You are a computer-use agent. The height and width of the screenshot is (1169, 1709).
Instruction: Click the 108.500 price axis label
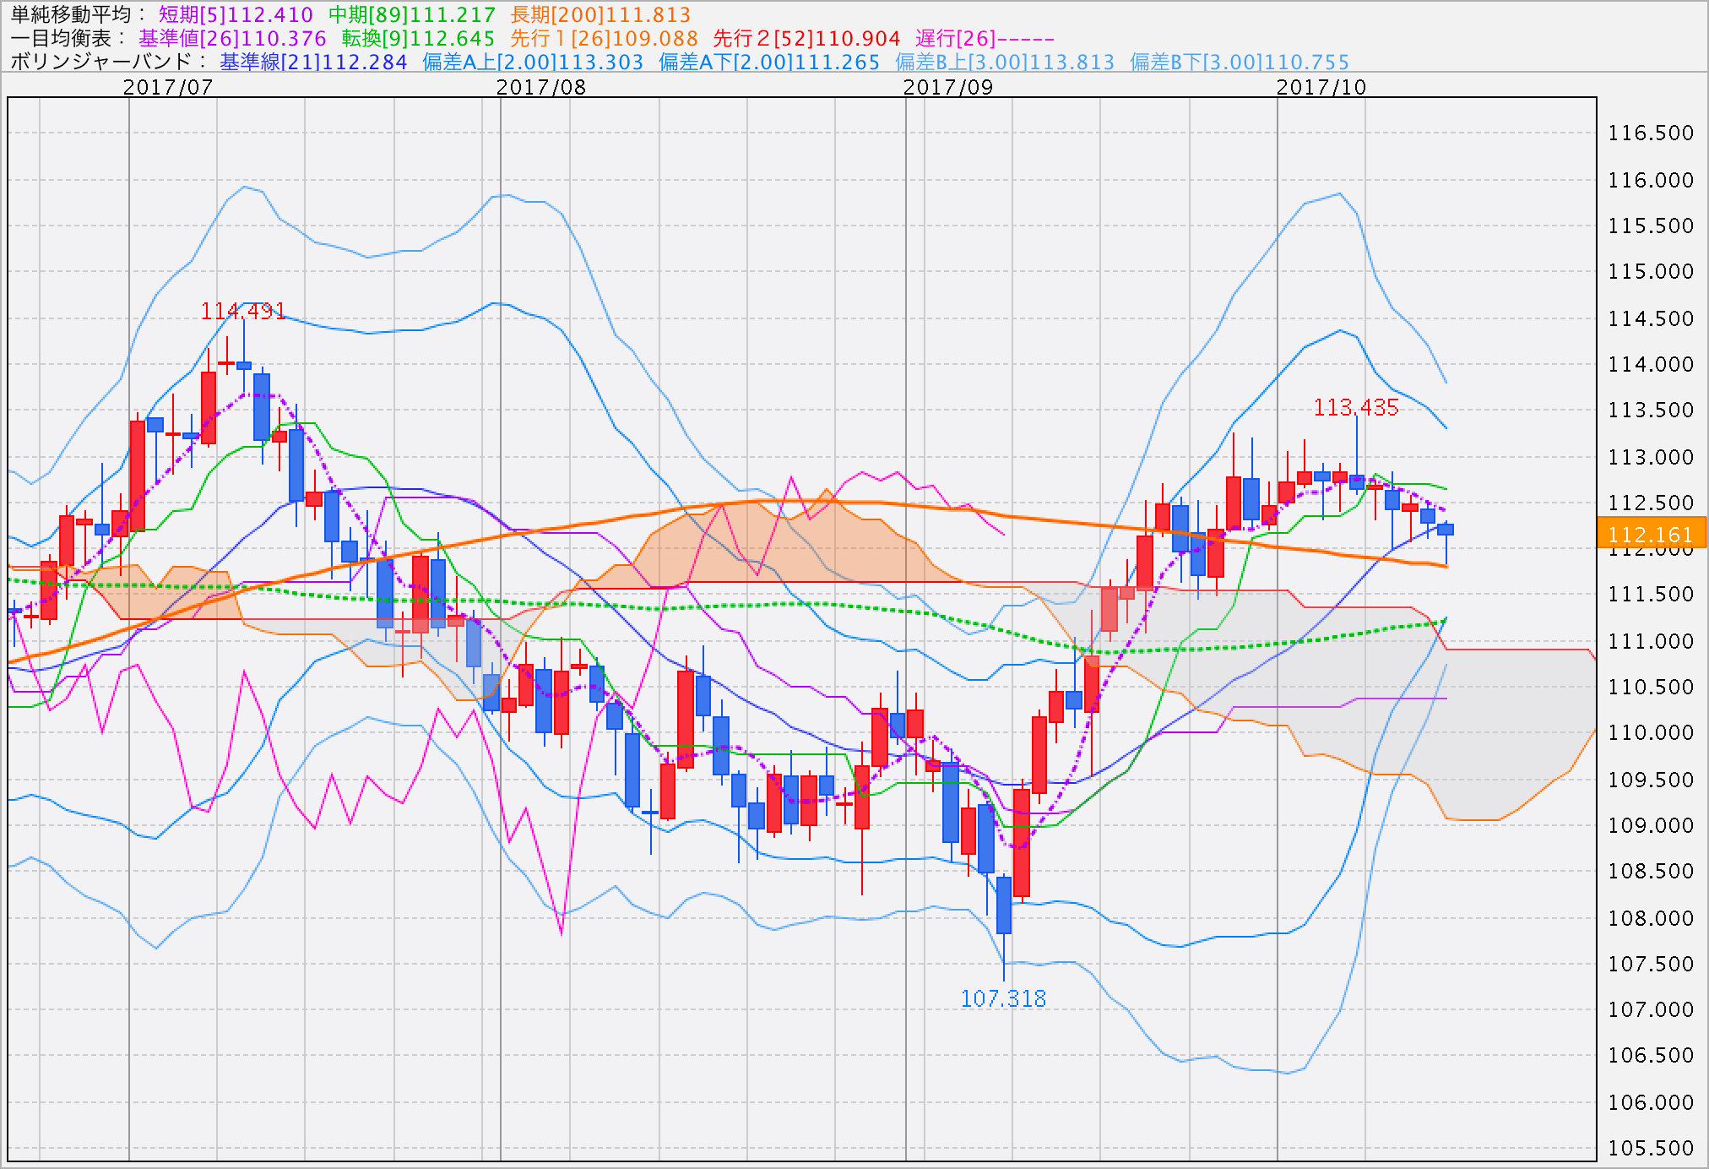click(1651, 871)
